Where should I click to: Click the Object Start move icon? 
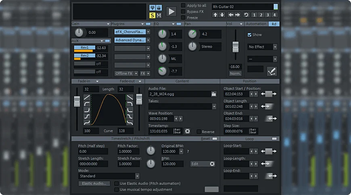point(269,94)
